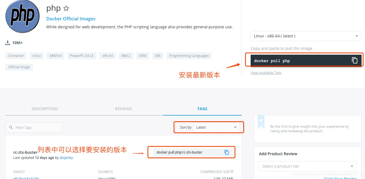Select the x86-64 tag chip
This screenshot has height=179, width=365.
[108, 56]
